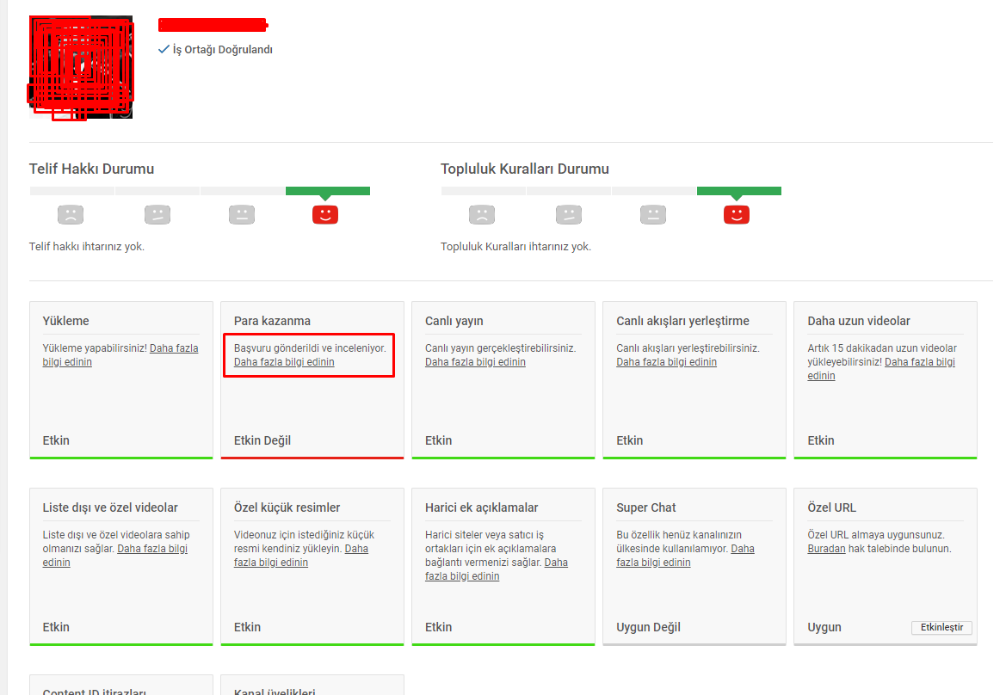Image resolution: width=1006 pixels, height=695 pixels.
Task: Click the 'Kanal üyelikleri' card title
Action: 275,692
